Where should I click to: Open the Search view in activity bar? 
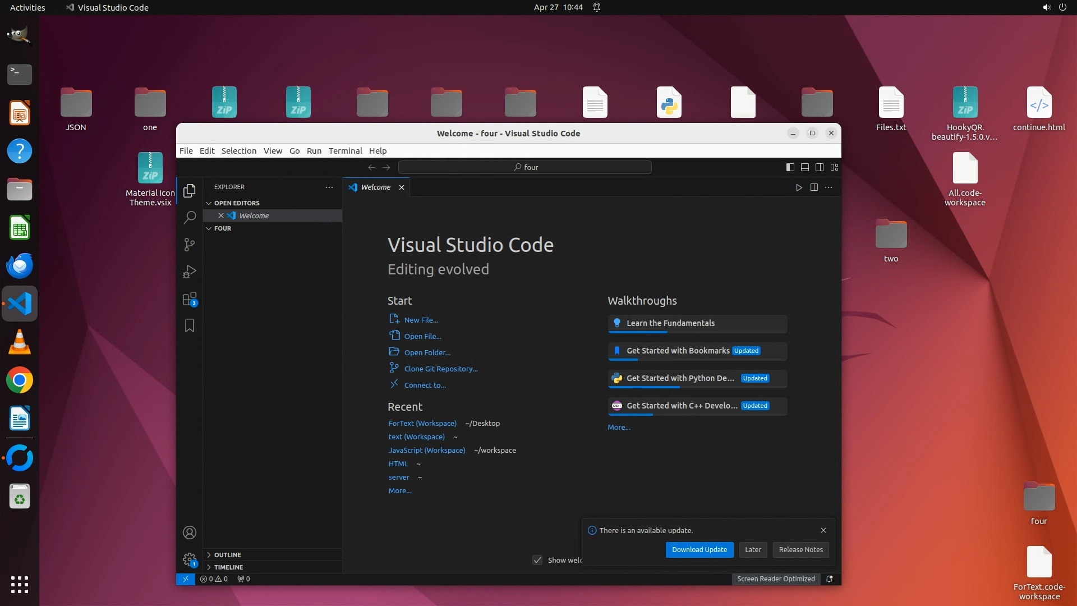(x=190, y=217)
